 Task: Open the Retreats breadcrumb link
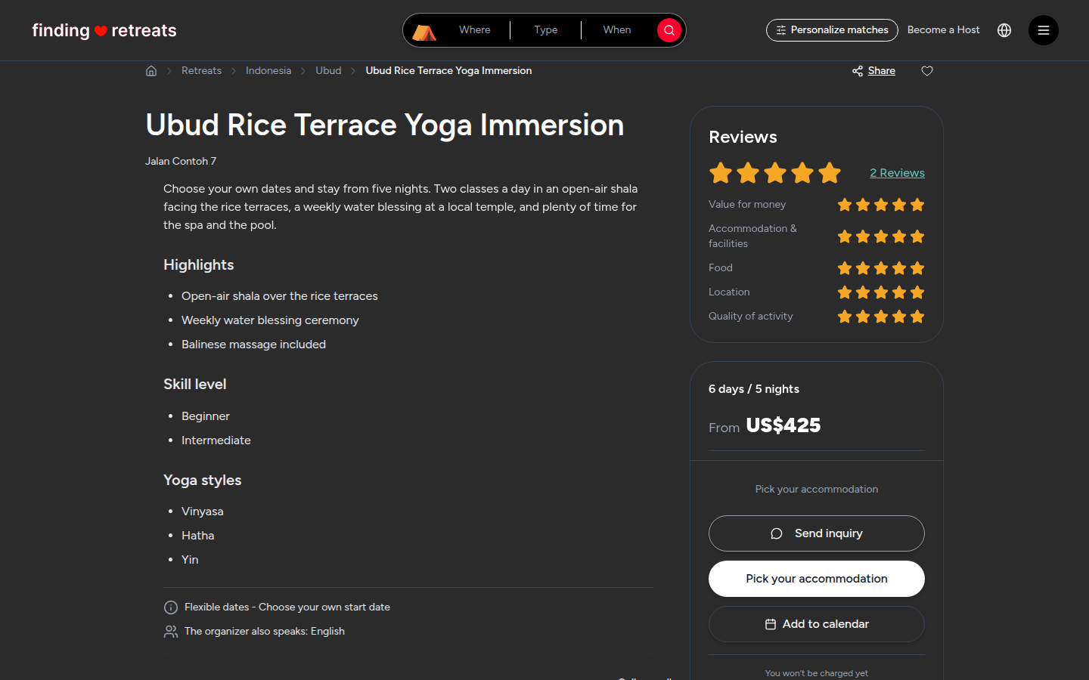pyautogui.click(x=201, y=70)
